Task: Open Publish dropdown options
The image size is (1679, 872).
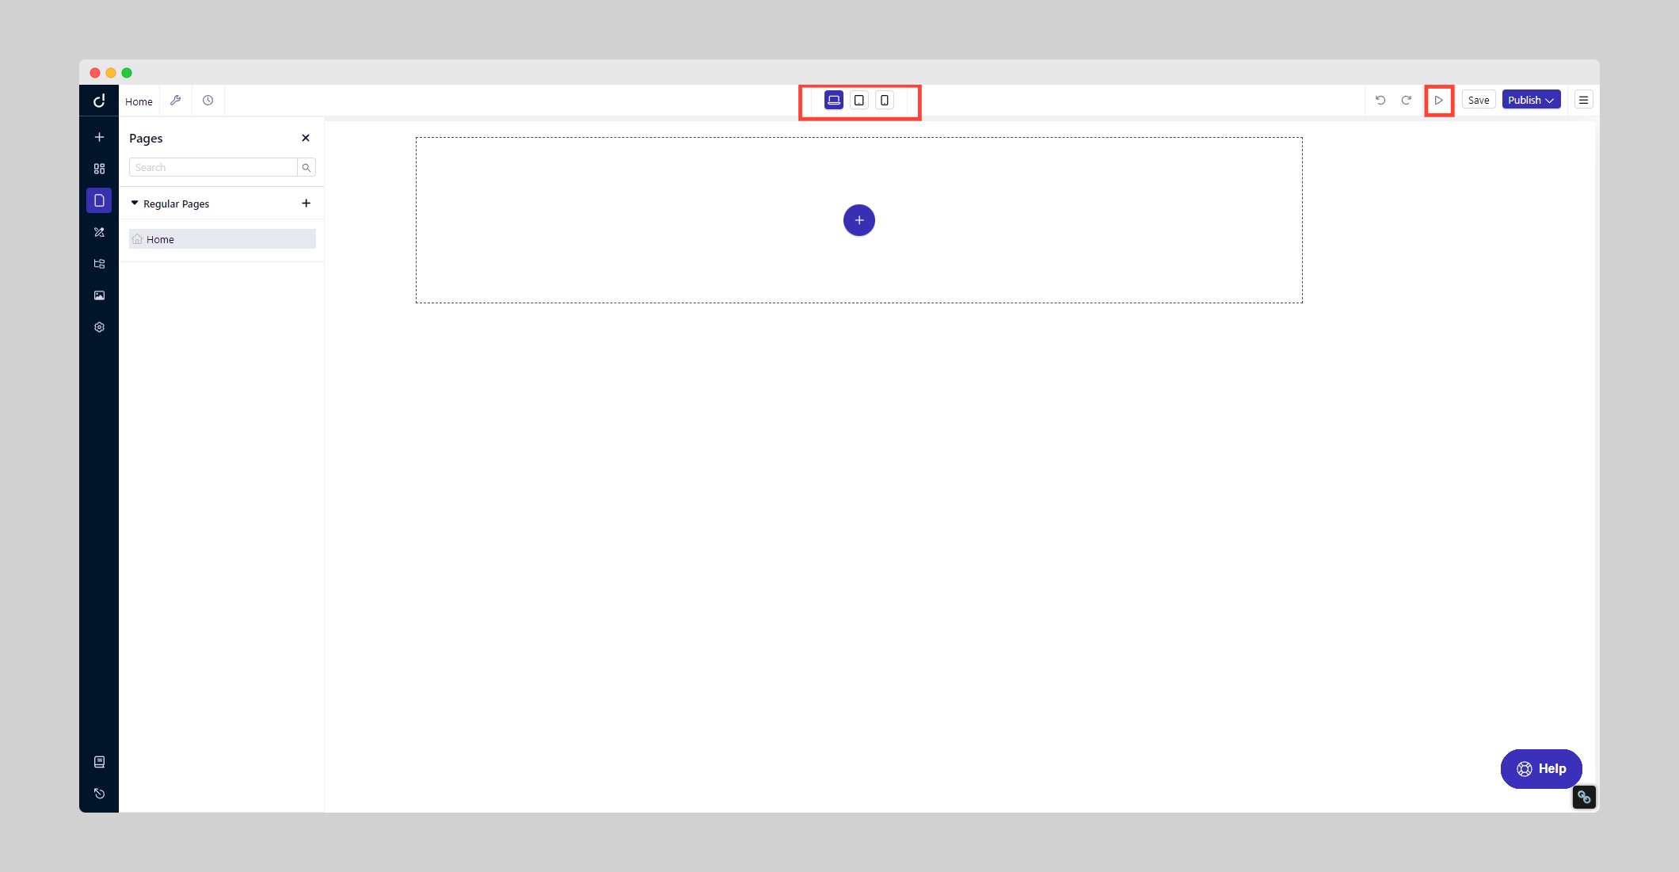Action: click(x=1552, y=100)
